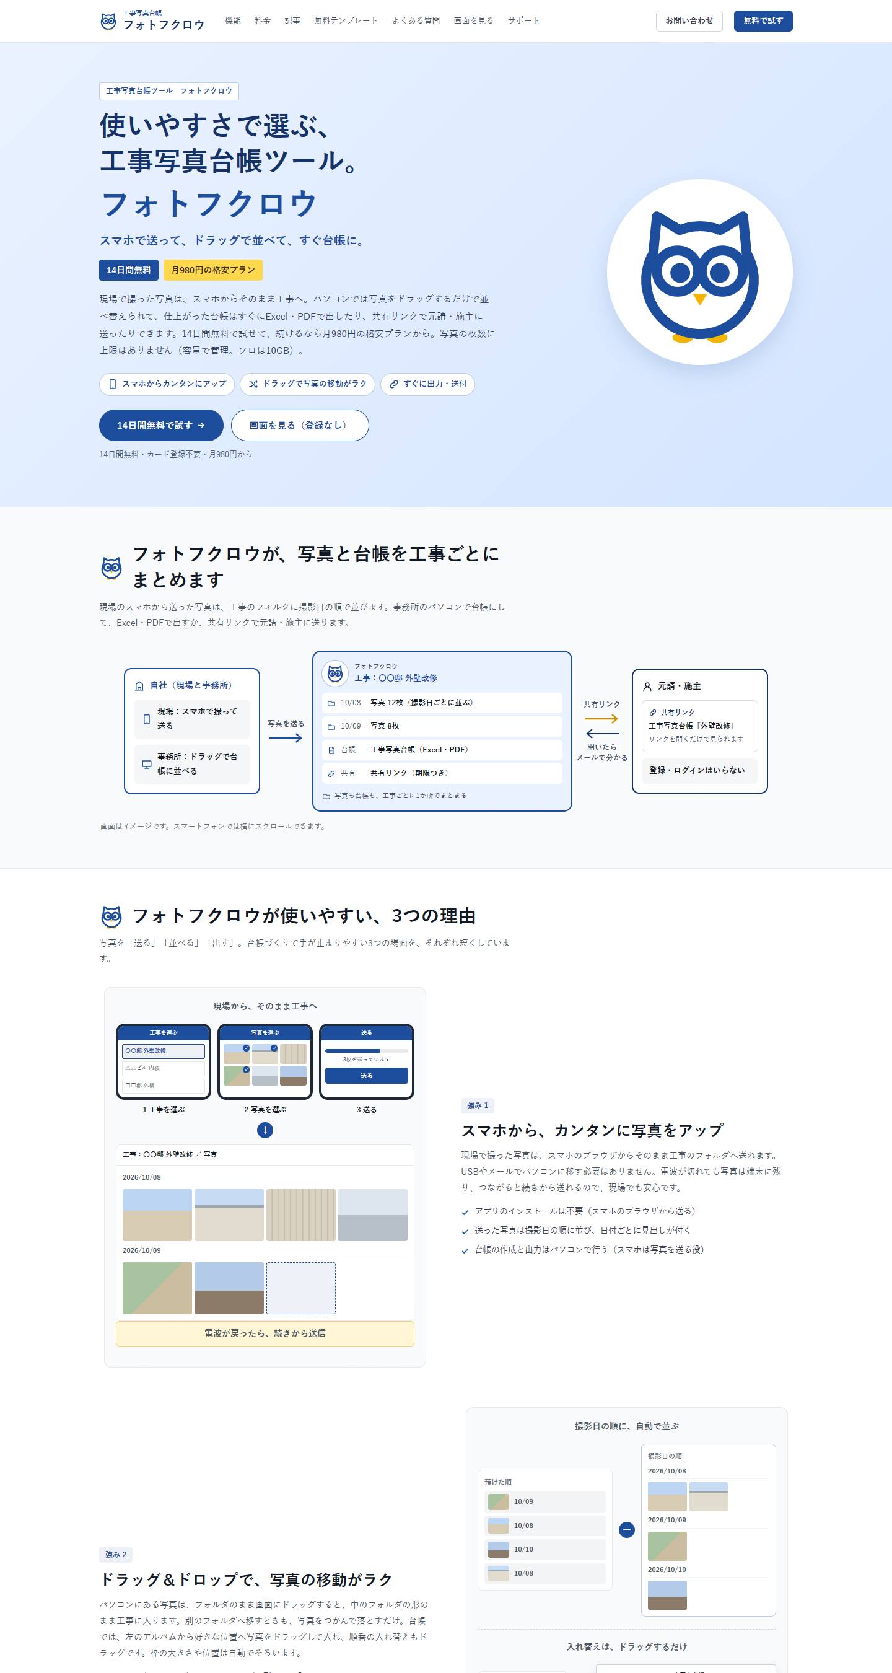This screenshot has width=892, height=1673.
Task: Click owl icon beside 3つの理由 heading
Action: pyautogui.click(x=111, y=916)
